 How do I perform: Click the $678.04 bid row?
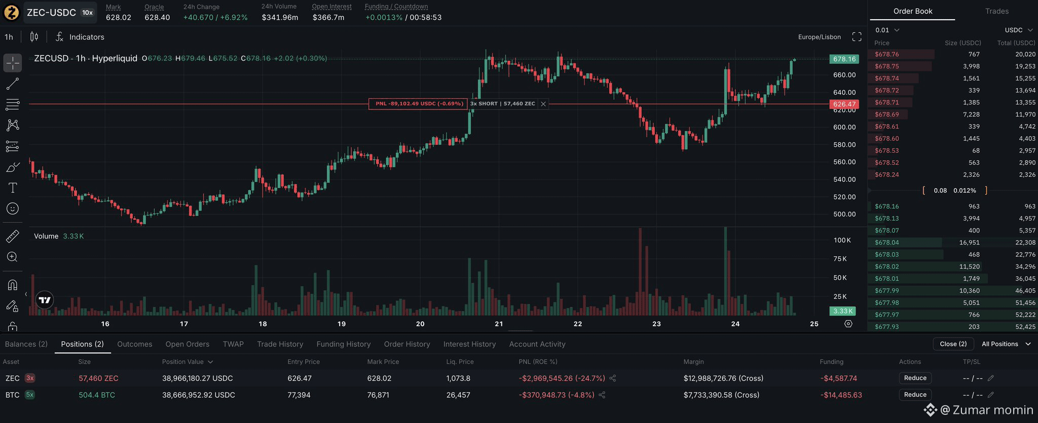click(x=953, y=243)
